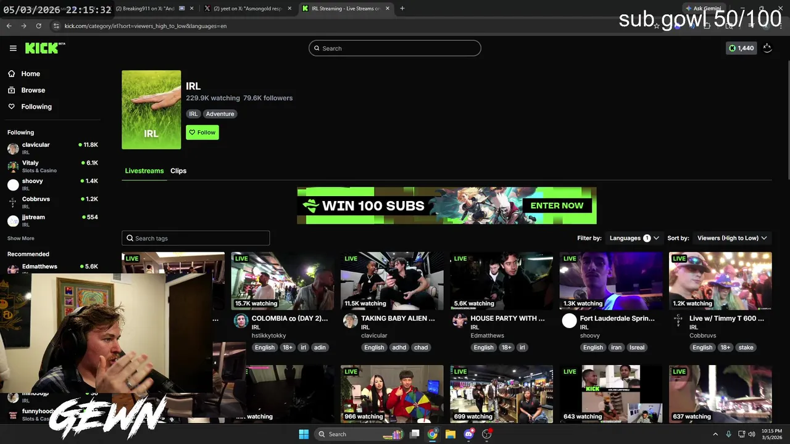Focus the Search tags field
Image resolution: width=790 pixels, height=444 pixels.
[196, 238]
